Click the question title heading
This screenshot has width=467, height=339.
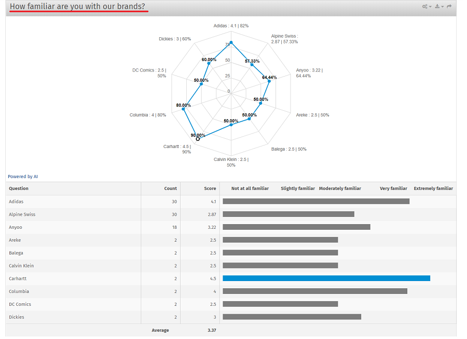point(78,7)
